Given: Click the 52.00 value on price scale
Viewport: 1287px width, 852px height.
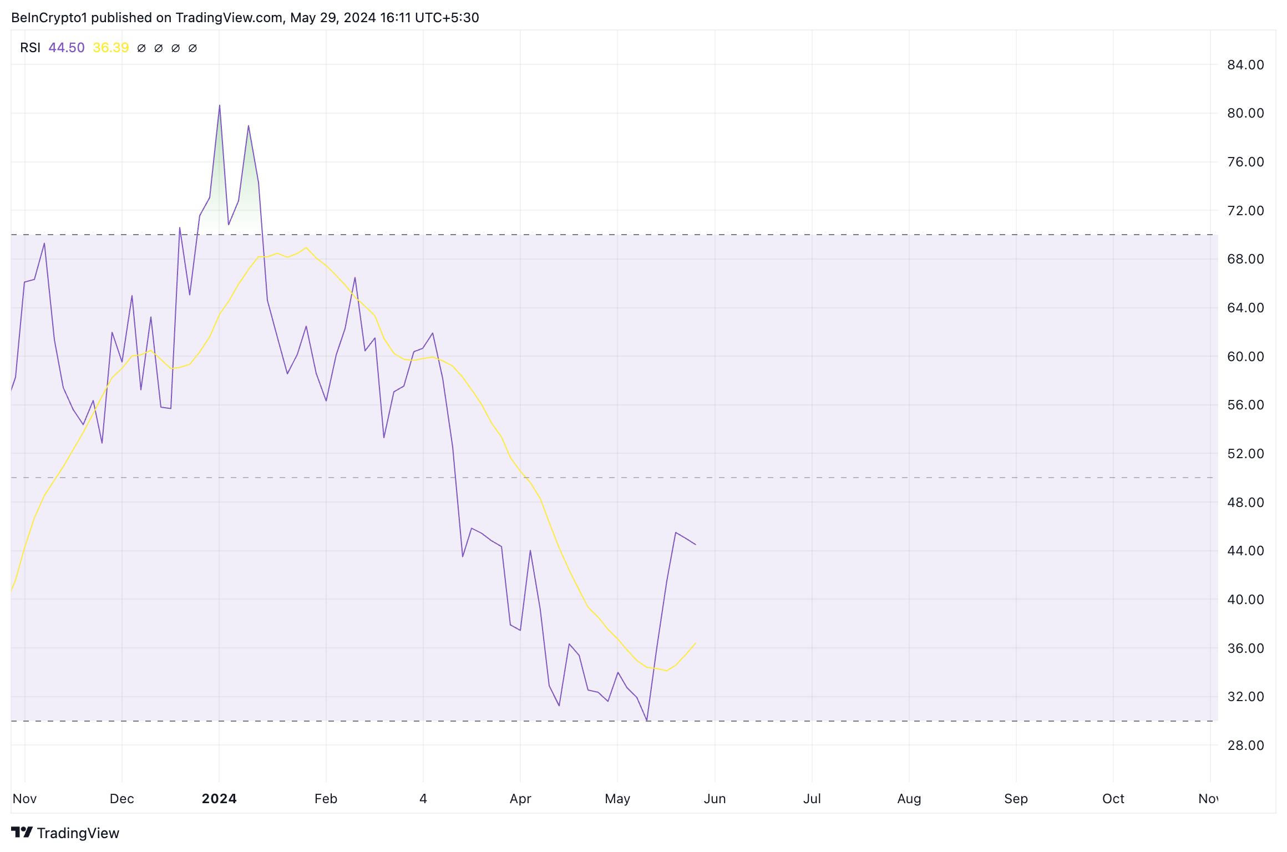Looking at the screenshot, I should click(1245, 454).
